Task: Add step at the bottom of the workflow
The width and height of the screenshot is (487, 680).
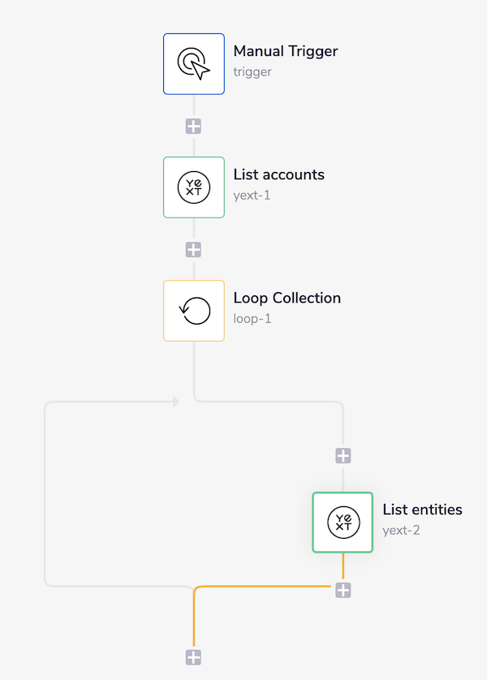Action: click(x=193, y=657)
